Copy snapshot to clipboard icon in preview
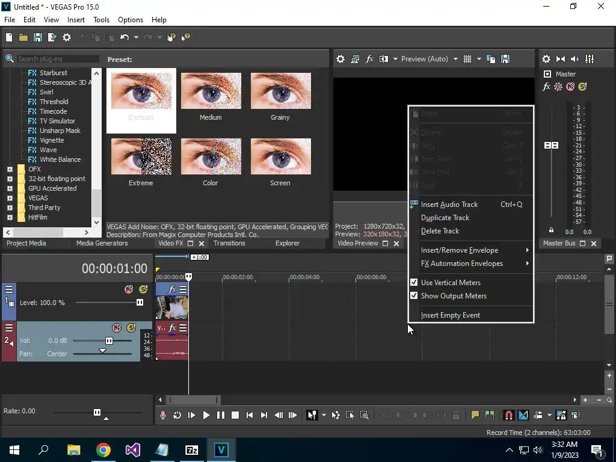This screenshot has height=462, width=616. (491, 59)
